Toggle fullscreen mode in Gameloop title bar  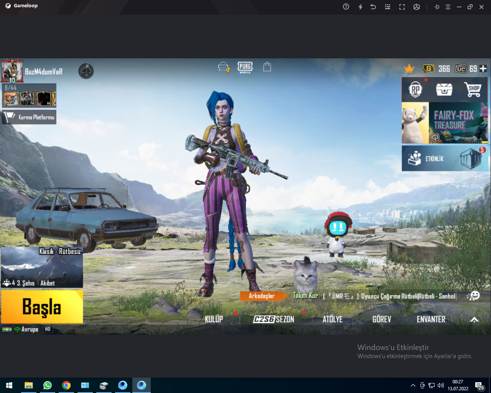[402, 7]
